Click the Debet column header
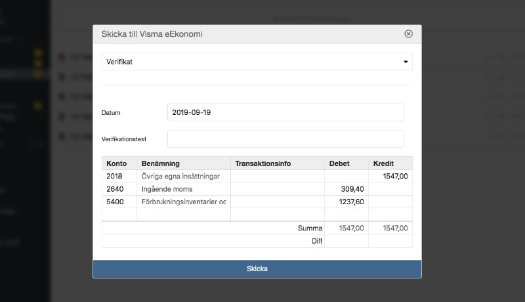Image resolution: width=525 pixels, height=302 pixels. tap(346, 163)
